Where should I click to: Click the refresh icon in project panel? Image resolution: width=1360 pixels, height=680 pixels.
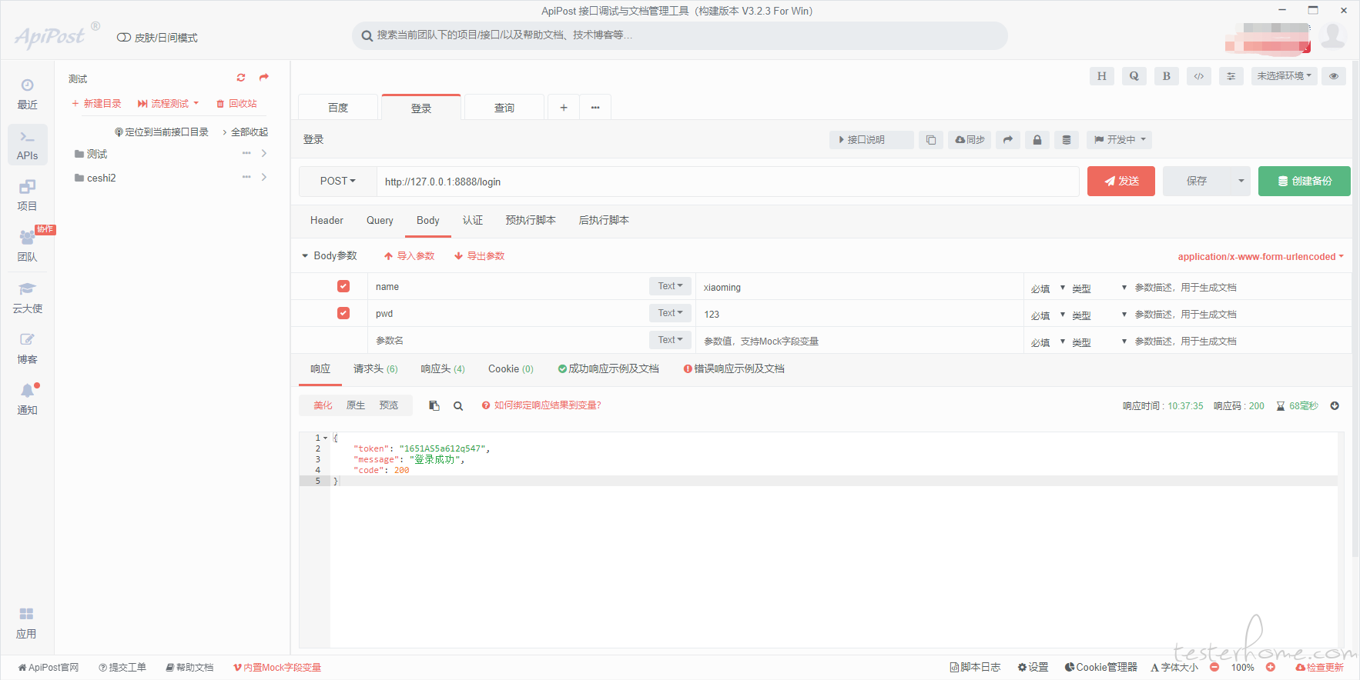click(x=241, y=78)
